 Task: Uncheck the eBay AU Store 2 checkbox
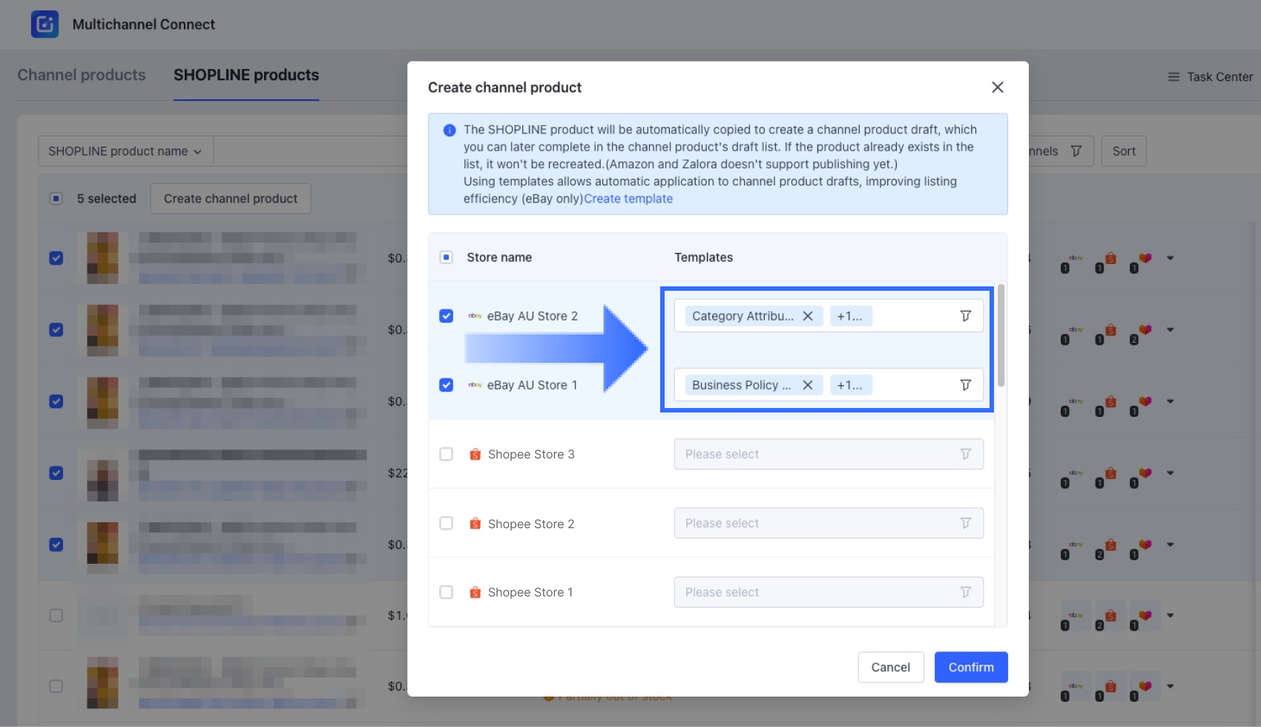[x=446, y=316]
